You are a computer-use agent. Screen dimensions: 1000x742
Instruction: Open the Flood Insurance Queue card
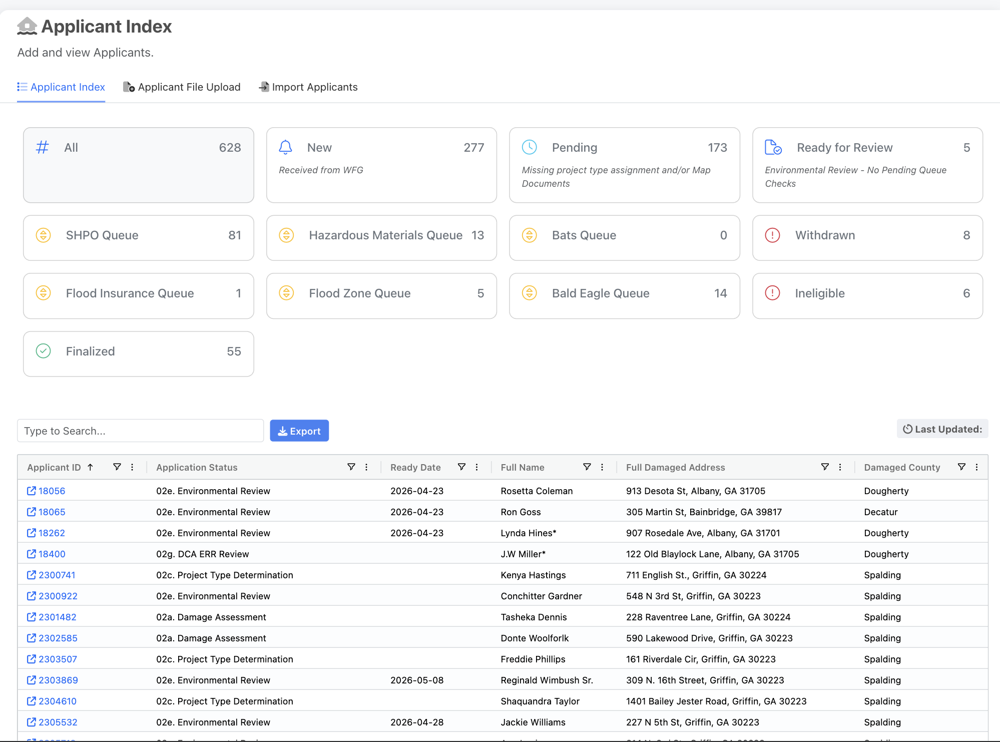tap(139, 296)
